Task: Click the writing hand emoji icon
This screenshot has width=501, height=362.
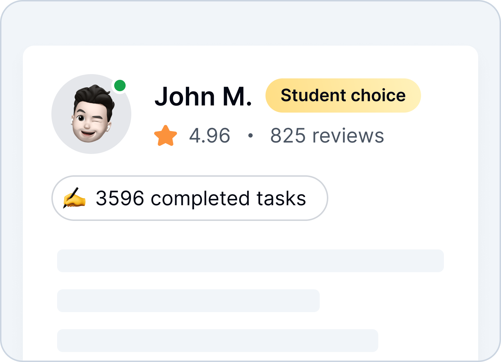Action: point(74,198)
